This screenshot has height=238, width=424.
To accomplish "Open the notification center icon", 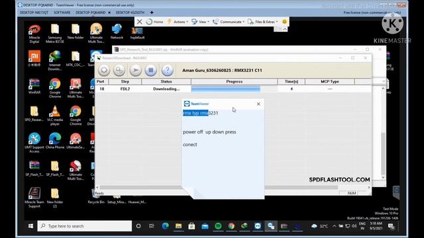I will tap(391, 226).
